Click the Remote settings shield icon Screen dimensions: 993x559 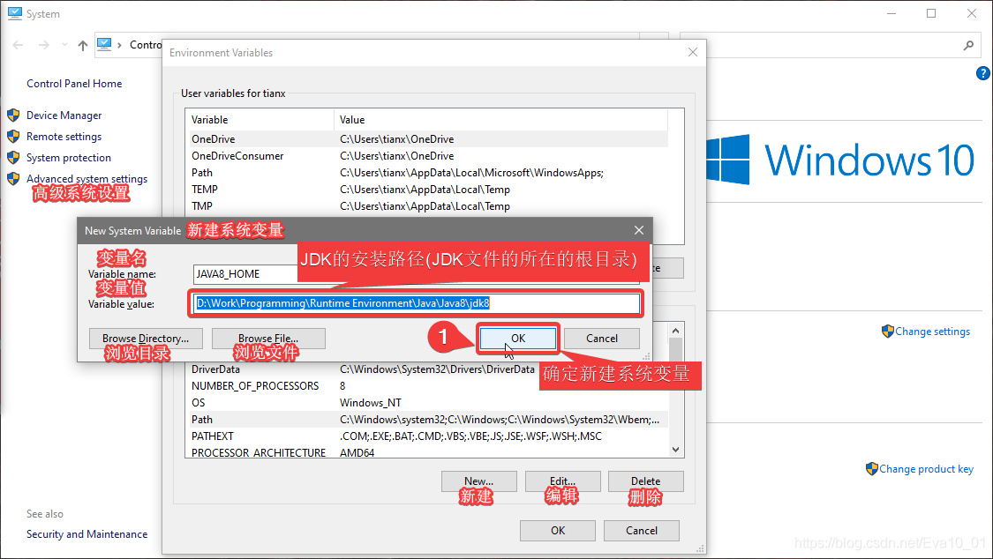pyautogui.click(x=13, y=136)
